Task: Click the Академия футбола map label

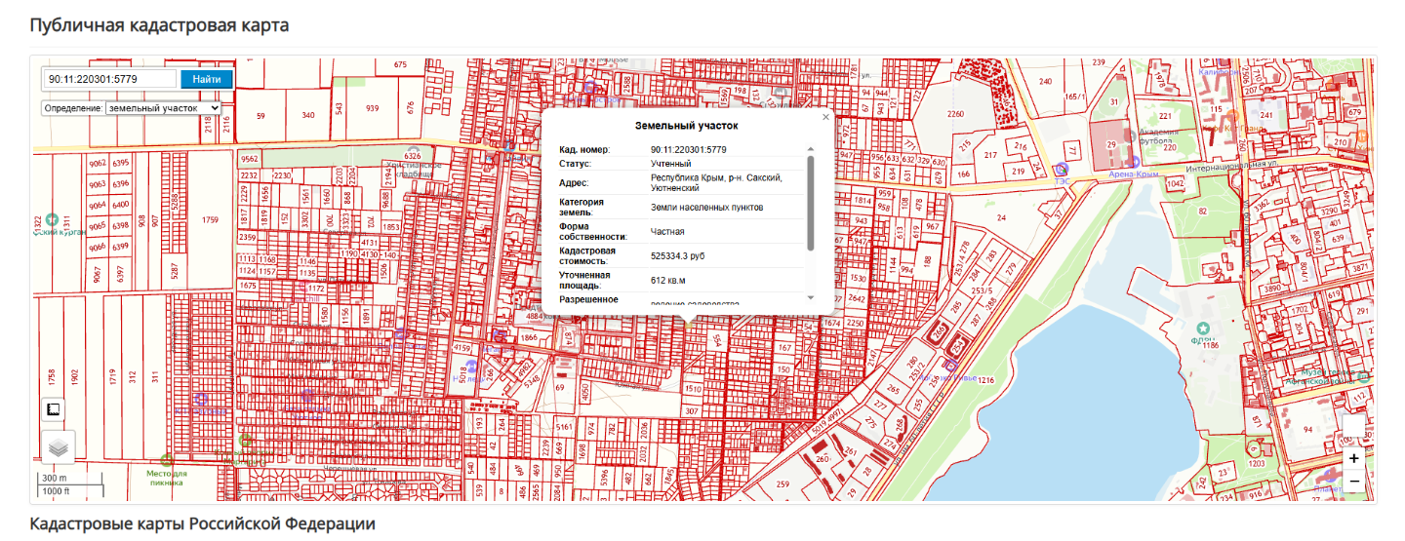Action: coord(1157,137)
